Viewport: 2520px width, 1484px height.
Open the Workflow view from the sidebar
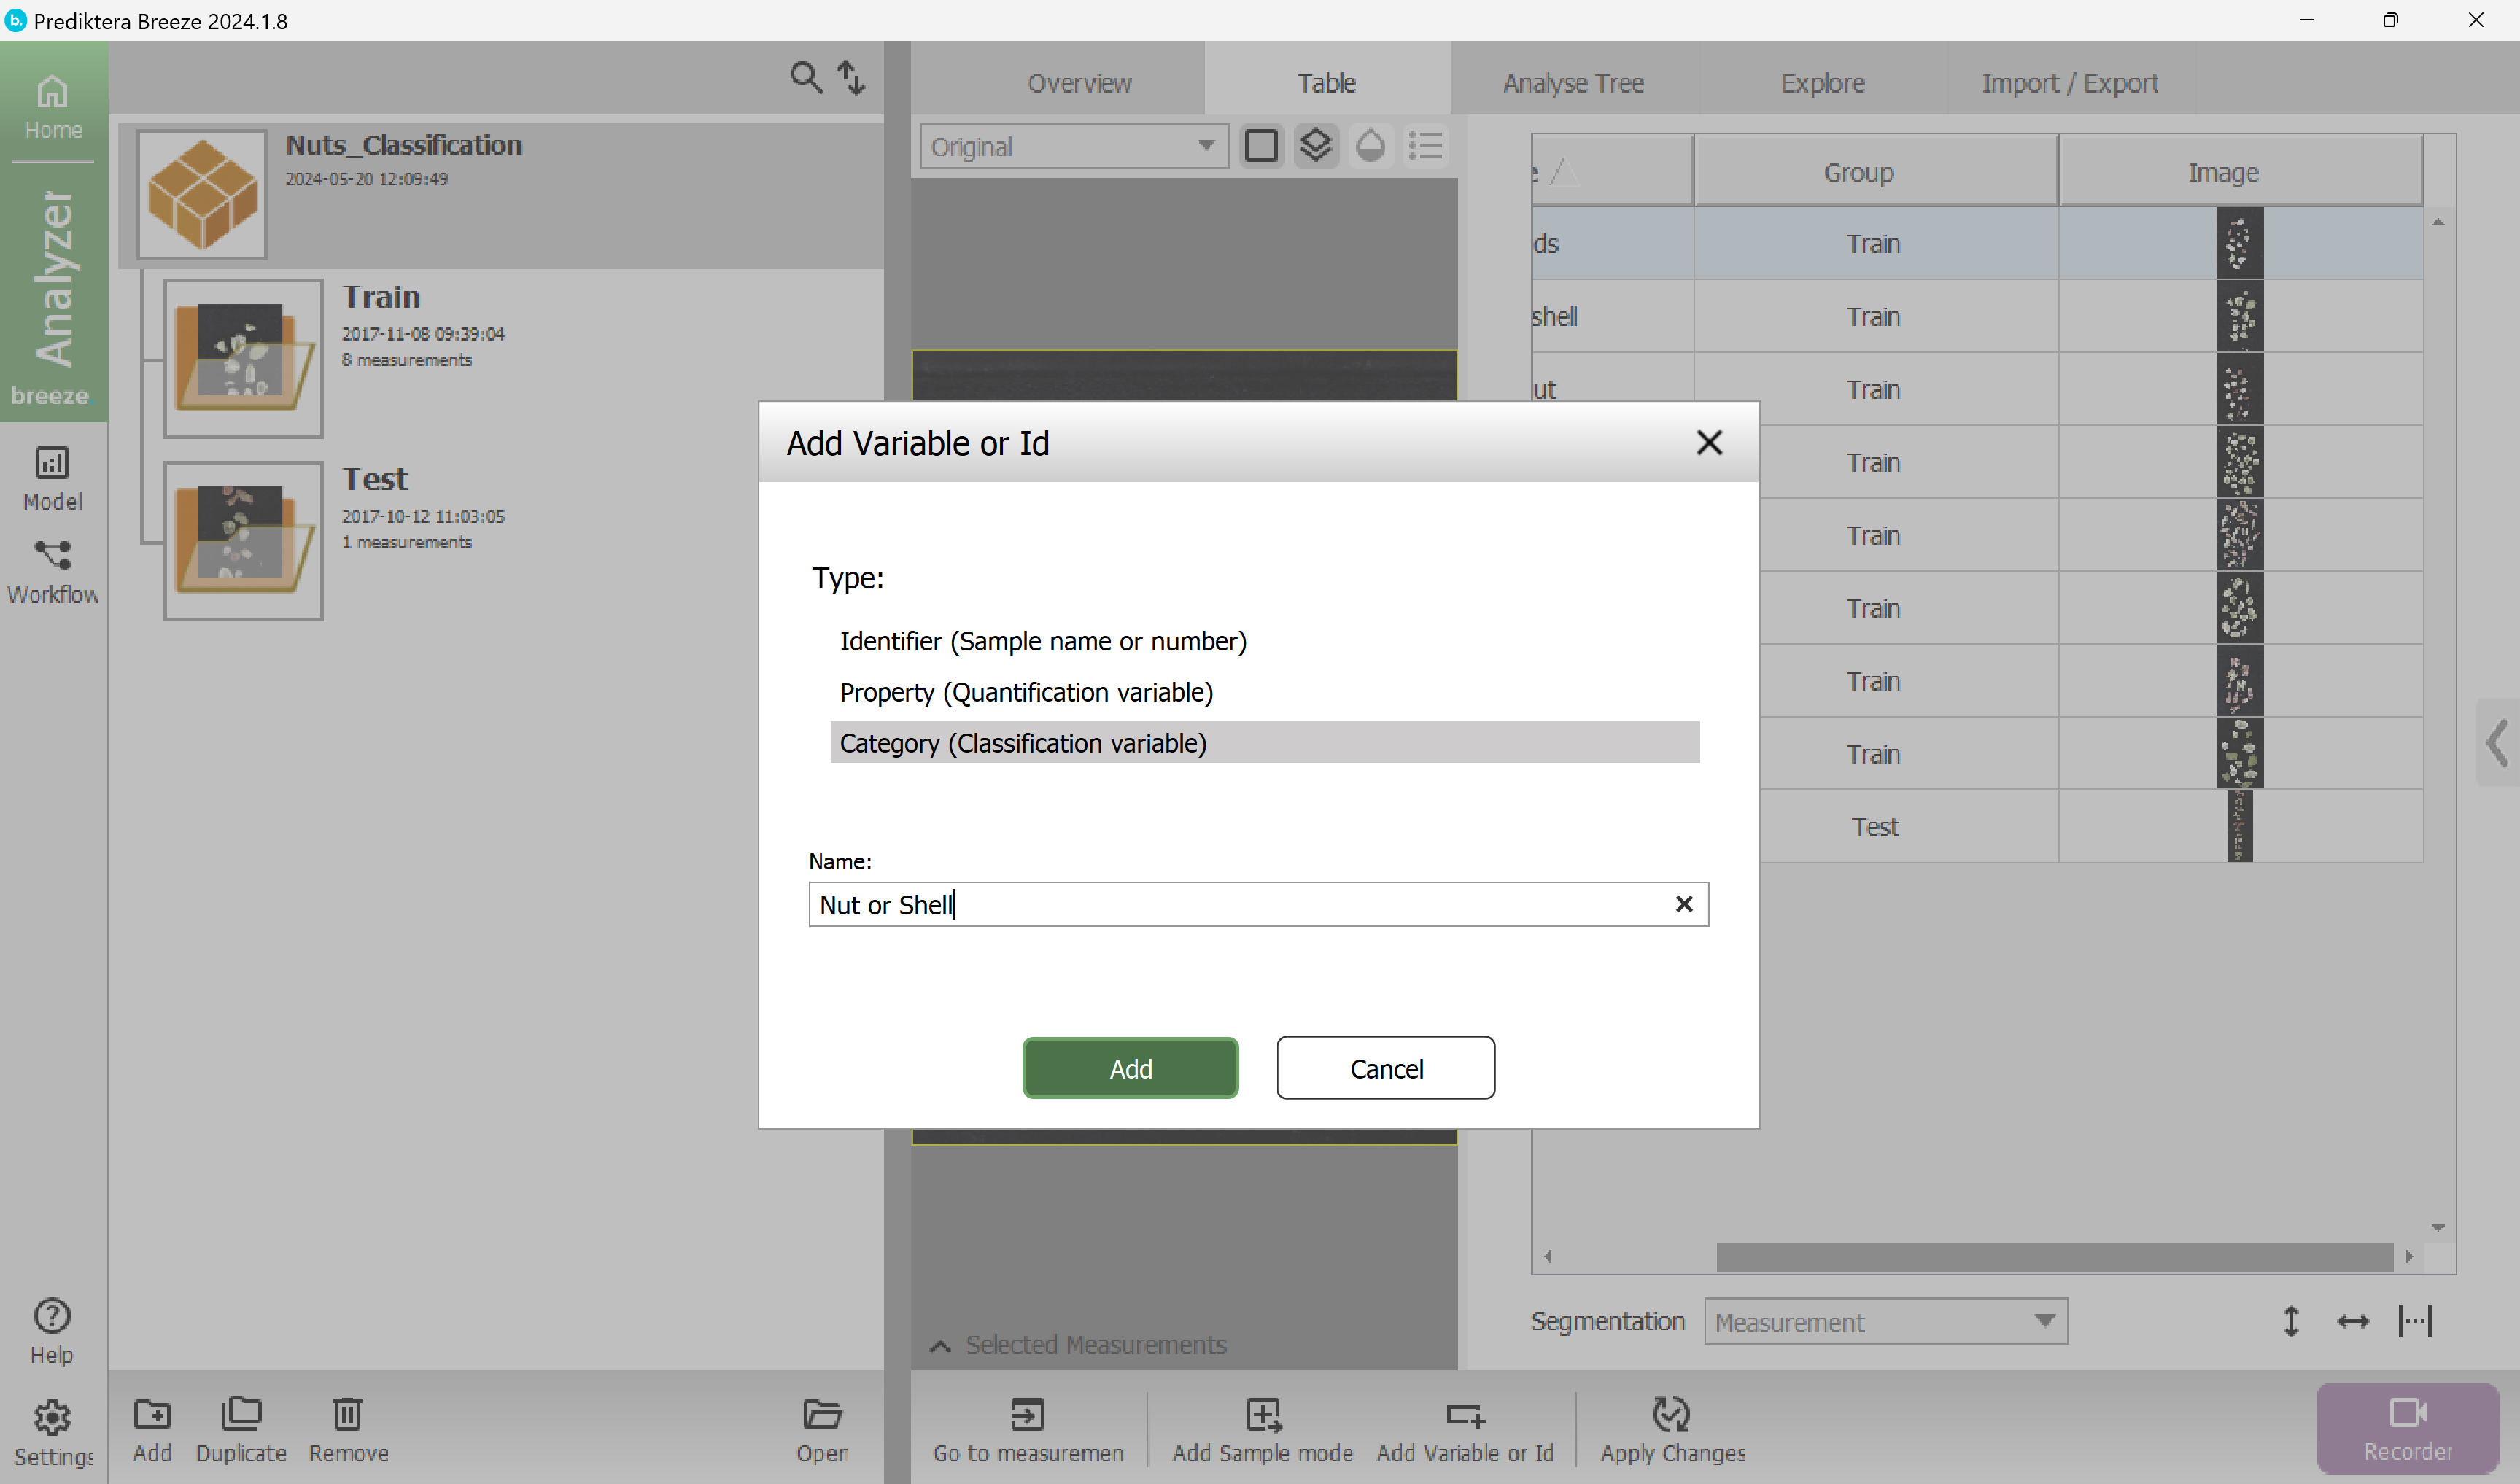point(52,570)
